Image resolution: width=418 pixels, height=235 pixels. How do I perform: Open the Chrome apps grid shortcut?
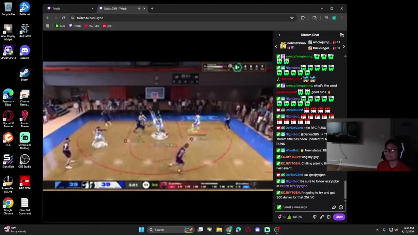pyautogui.click(x=47, y=26)
